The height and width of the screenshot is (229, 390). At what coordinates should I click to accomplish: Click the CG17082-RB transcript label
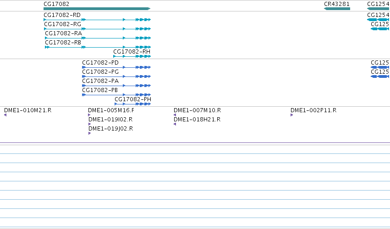(63, 43)
